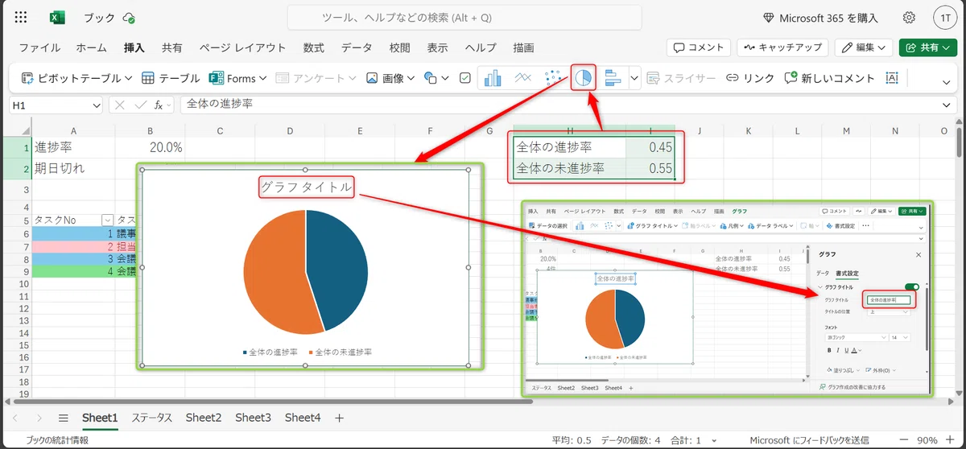Click the 90% zoom level
This screenshot has height=449, width=966.
[x=927, y=440]
